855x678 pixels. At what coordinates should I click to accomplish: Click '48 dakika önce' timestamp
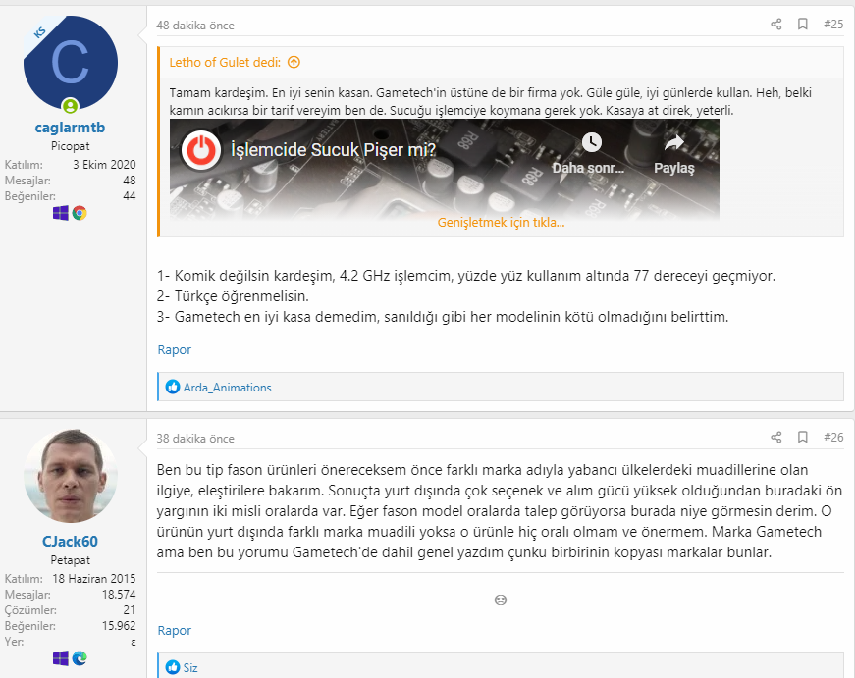click(x=195, y=26)
